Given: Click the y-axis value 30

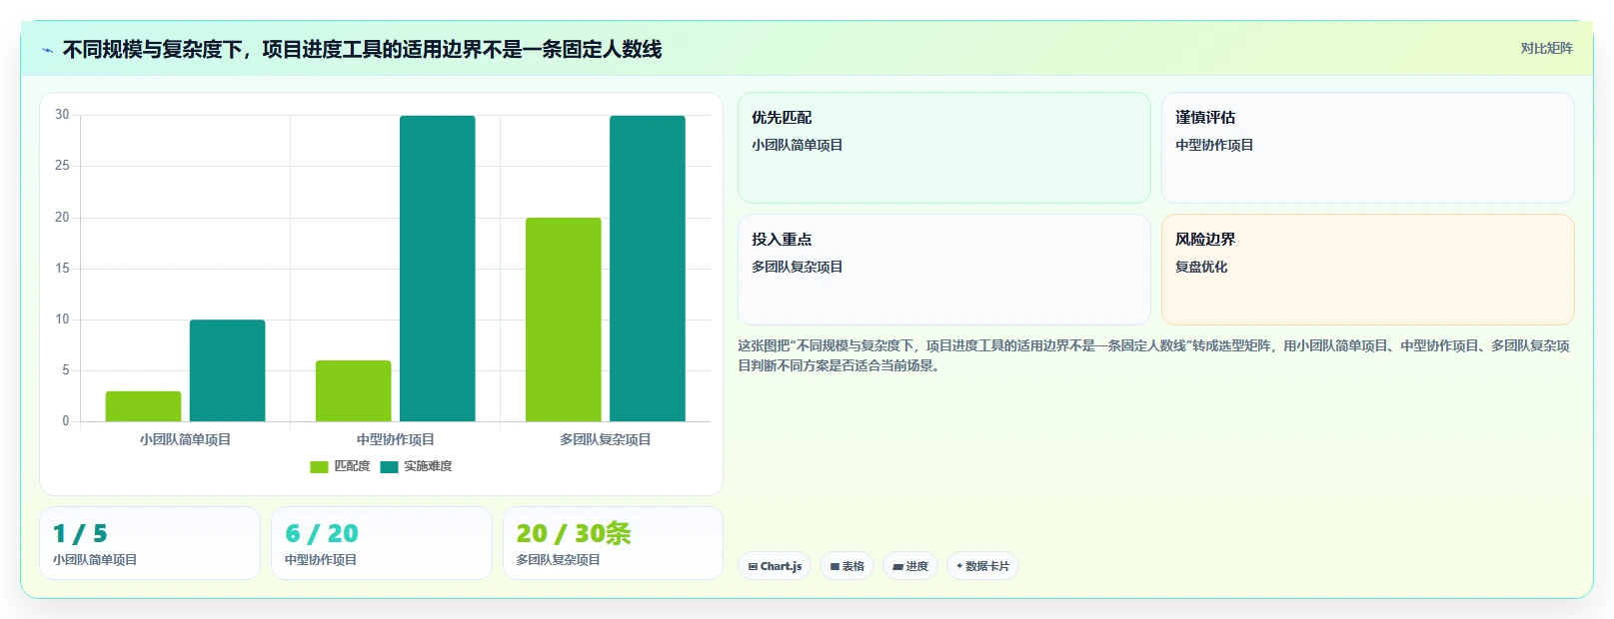Looking at the screenshot, I should (62, 115).
